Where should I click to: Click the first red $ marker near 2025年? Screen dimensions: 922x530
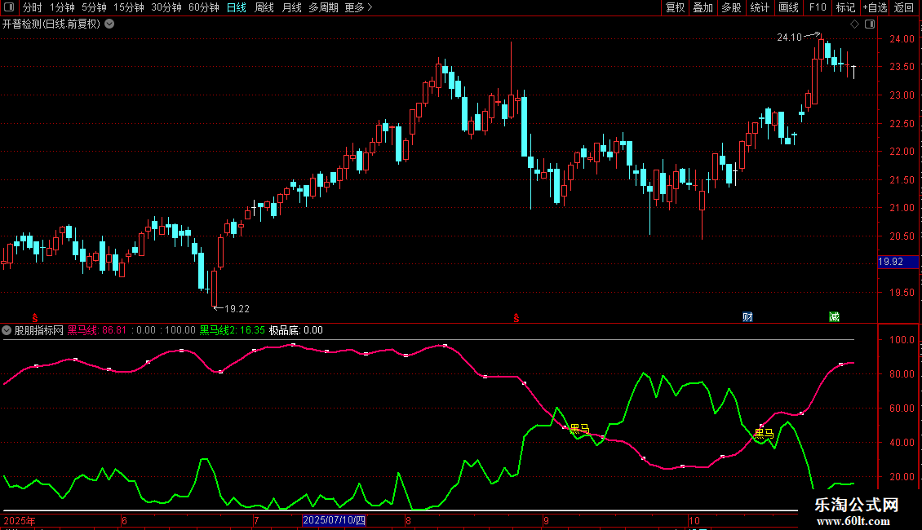click(35, 318)
